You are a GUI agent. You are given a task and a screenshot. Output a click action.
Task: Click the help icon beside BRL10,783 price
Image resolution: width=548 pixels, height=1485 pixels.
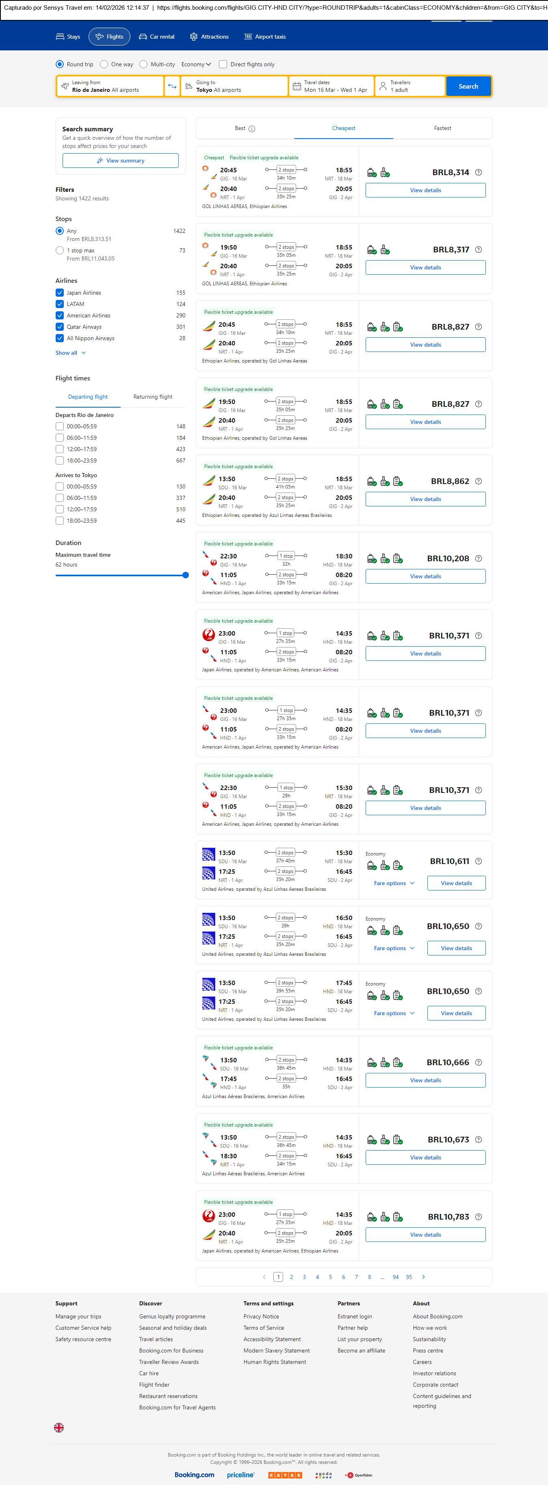click(x=478, y=1217)
